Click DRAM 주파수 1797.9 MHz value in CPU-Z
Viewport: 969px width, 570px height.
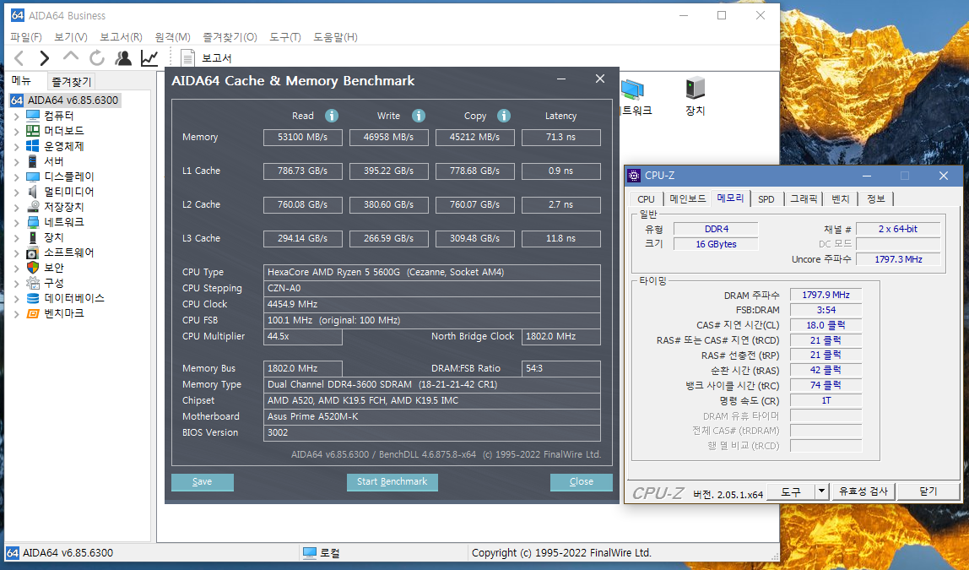[826, 295]
